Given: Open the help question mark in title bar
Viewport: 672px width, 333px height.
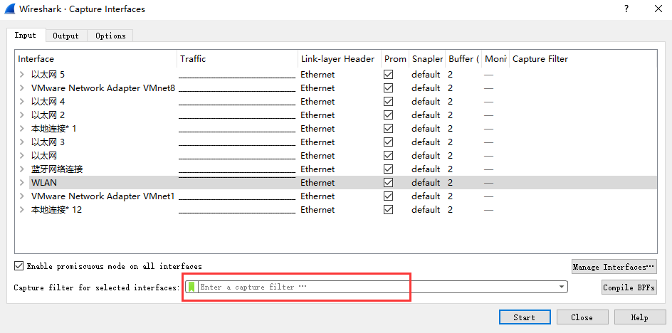Looking at the screenshot, I should point(626,9).
